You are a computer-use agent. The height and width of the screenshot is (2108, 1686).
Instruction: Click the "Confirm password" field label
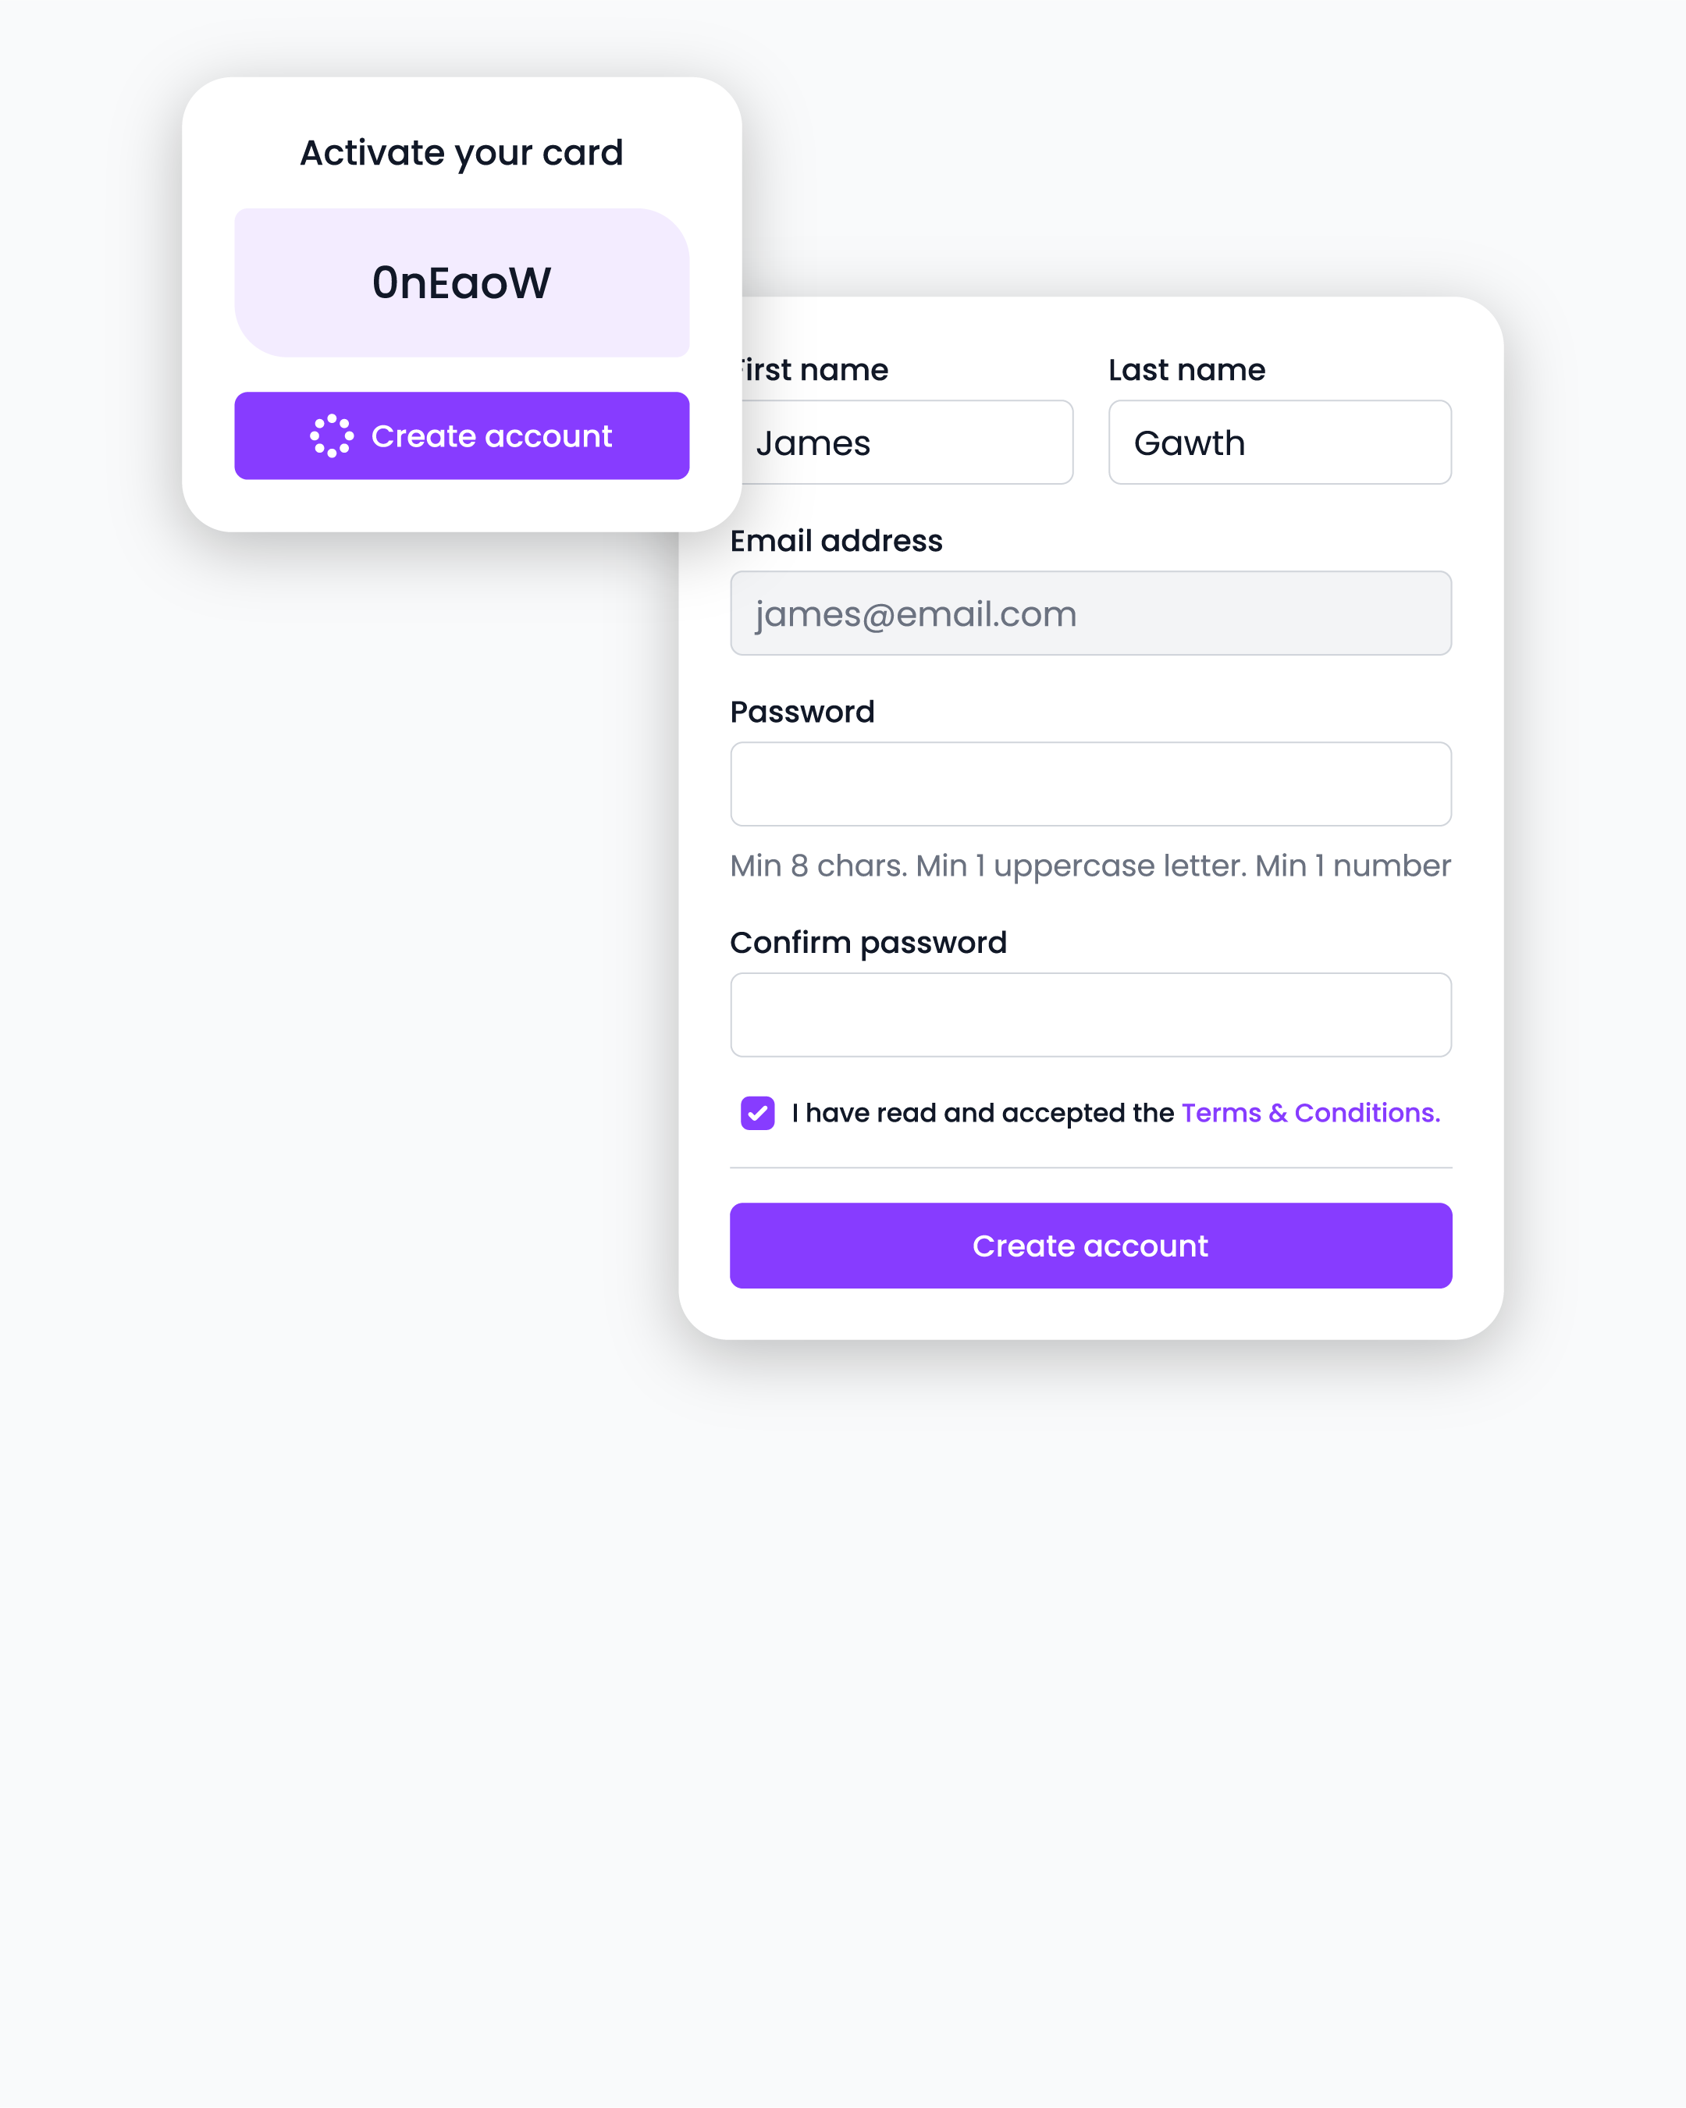pos(867,943)
